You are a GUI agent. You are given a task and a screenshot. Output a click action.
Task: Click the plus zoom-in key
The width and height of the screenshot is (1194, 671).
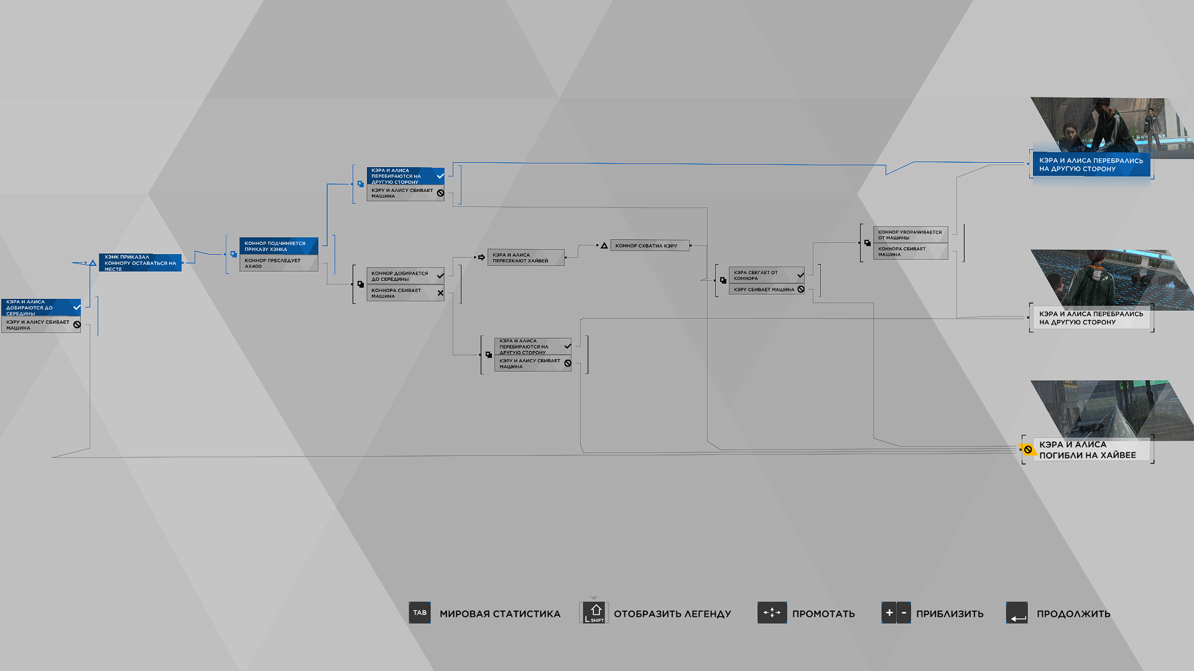click(x=889, y=613)
